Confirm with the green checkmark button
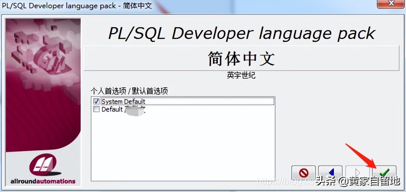 pos(384,172)
